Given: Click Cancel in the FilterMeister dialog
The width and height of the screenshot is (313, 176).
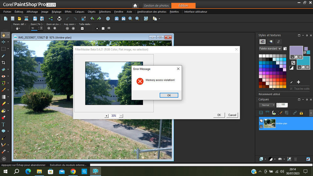Looking at the screenshot, I should click(x=232, y=115).
